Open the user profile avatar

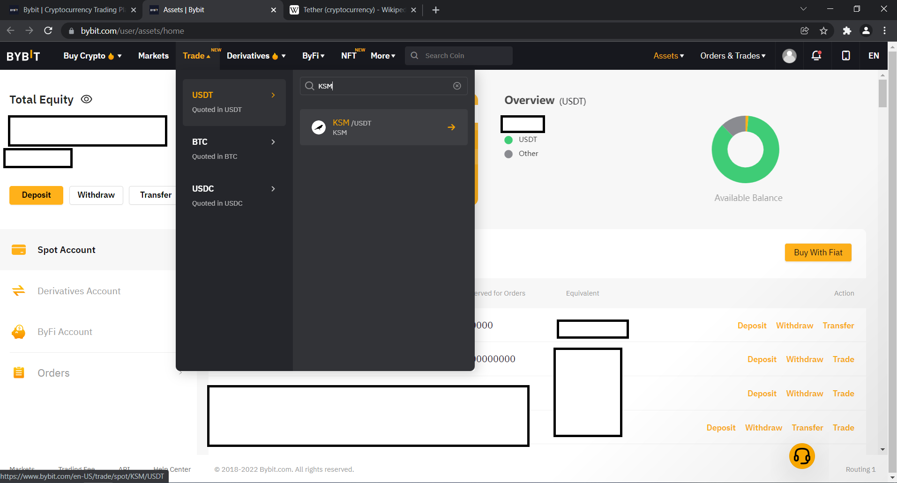789,56
